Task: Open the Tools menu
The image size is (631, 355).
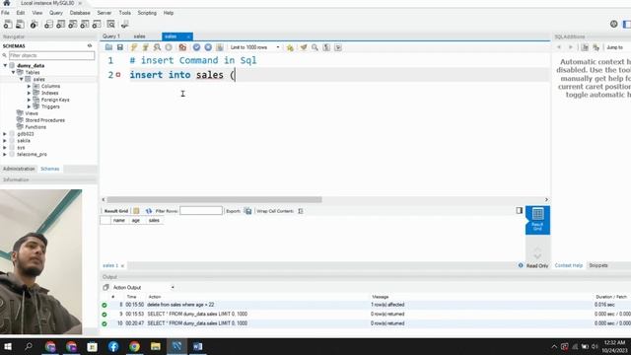Action: [125, 13]
